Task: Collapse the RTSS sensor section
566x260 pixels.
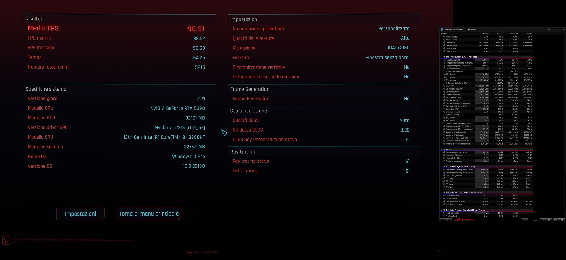Action: [x=441, y=149]
